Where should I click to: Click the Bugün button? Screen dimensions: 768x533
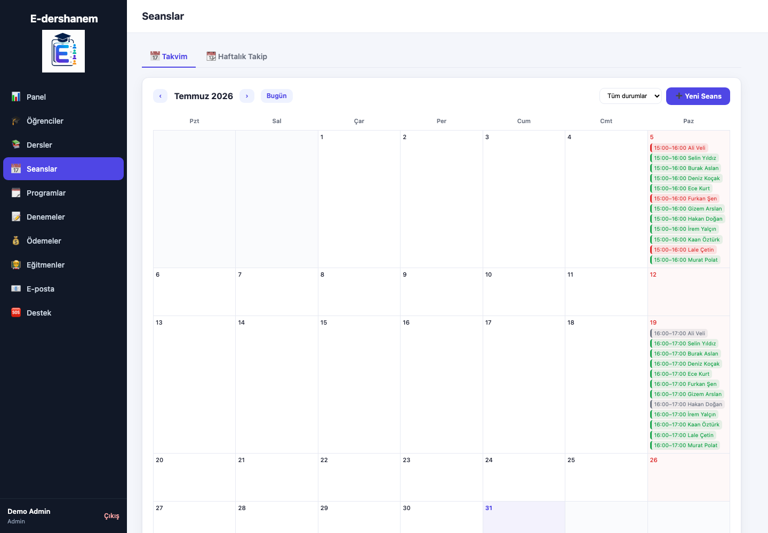tap(277, 96)
